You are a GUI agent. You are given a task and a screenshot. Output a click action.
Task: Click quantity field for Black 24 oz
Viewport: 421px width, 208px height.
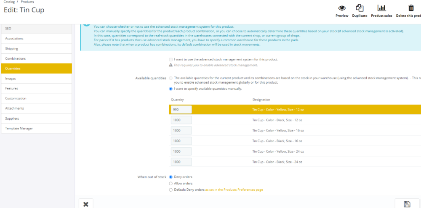click(x=181, y=162)
